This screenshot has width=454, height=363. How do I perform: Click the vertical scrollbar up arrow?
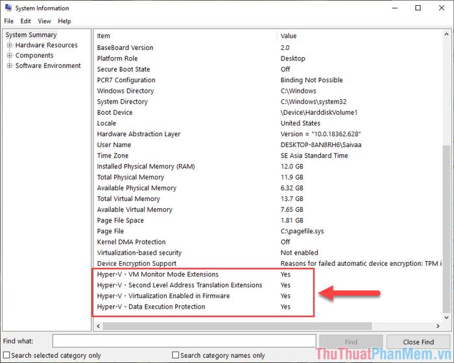446,34
